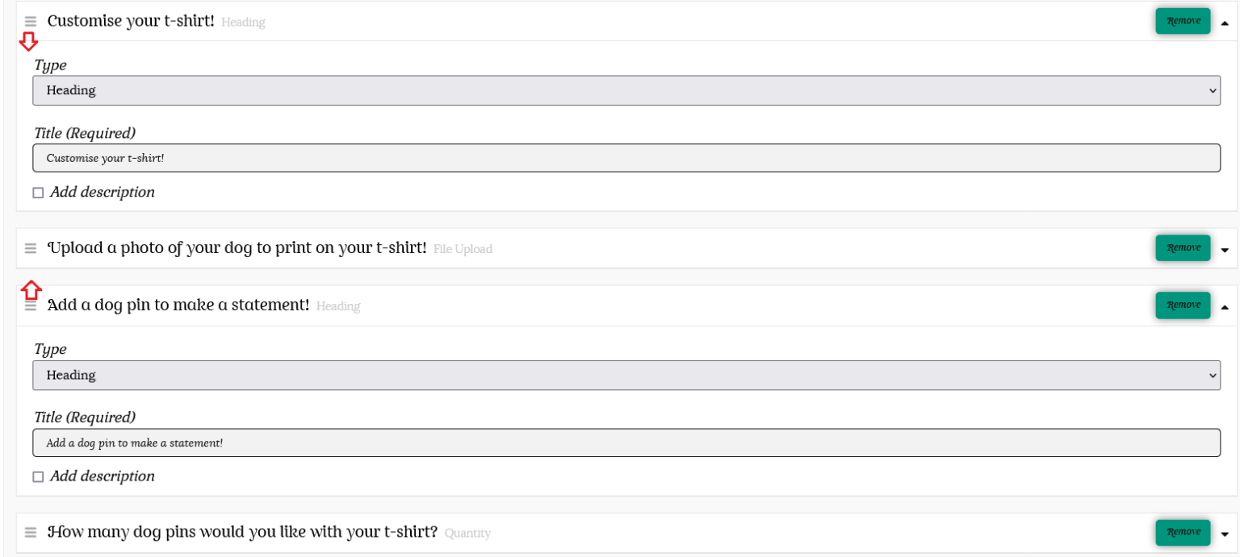Enable Add description for Customise your t-shirt
The height and width of the screenshot is (557, 1240).
[38, 193]
